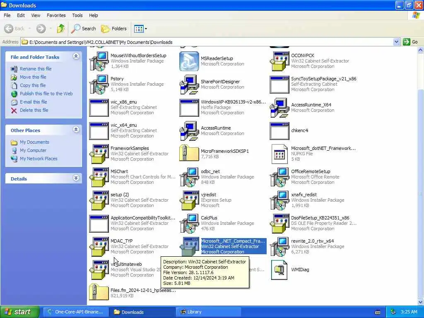The width and height of the screenshot is (424, 318).
Task: Select the SyncToySetupPackage_v21_x86 icon
Action: 279,84
